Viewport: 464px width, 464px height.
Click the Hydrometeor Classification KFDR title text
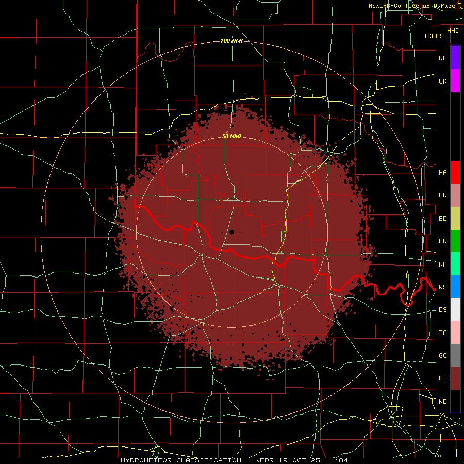click(x=234, y=460)
